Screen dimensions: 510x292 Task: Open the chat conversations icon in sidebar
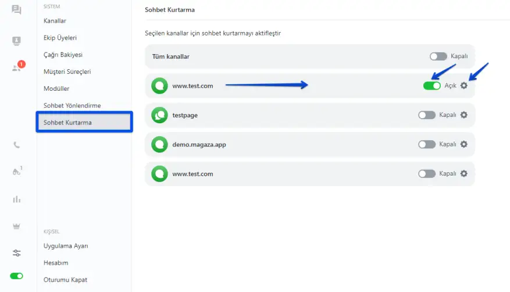16,10
